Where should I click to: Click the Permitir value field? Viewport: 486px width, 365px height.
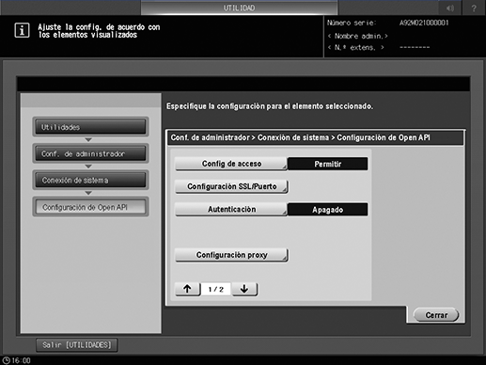coord(328,164)
